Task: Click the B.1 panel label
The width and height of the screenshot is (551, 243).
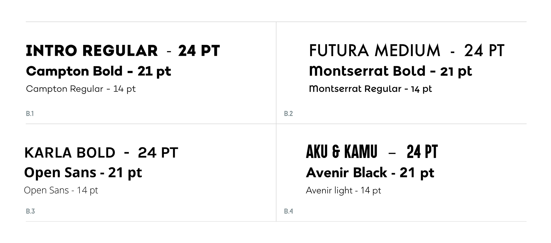Action: [30, 114]
